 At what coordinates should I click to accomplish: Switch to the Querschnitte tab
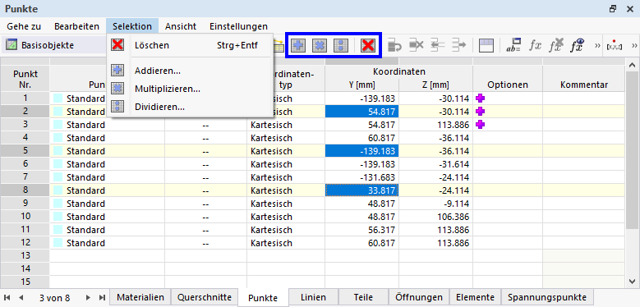pos(204,297)
